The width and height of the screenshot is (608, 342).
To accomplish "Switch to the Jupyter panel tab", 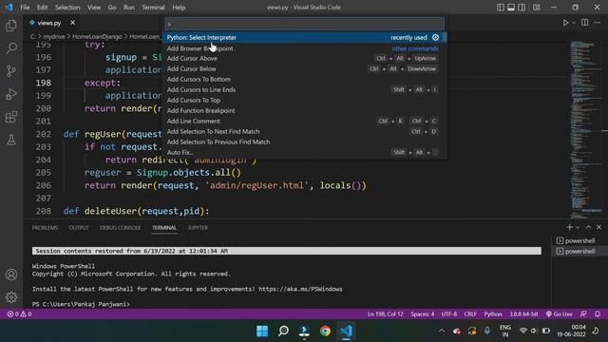I will click(x=198, y=228).
